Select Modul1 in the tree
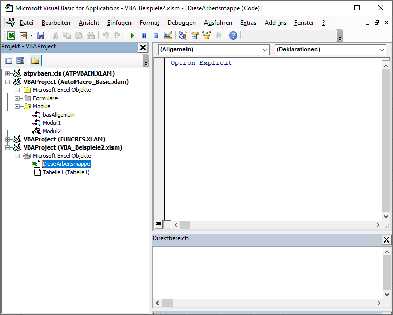 pyautogui.click(x=52, y=123)
